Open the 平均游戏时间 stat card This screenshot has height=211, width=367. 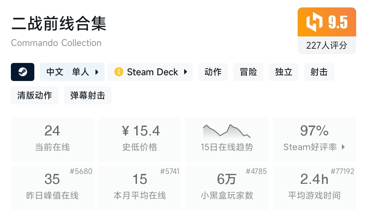[314, 187]
